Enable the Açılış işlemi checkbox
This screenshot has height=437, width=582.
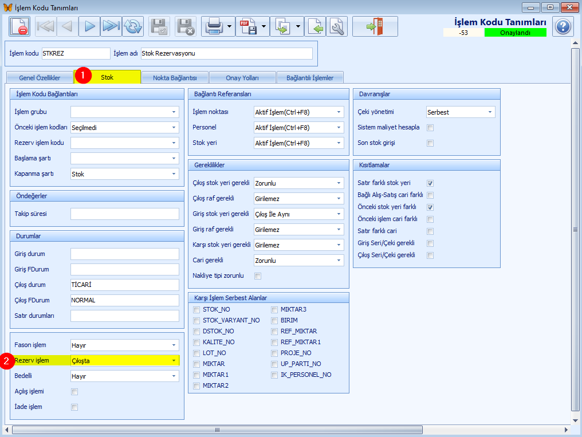tap(74, 392)
